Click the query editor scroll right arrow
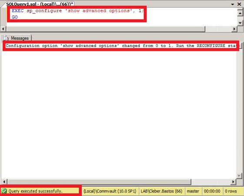The height and width of the screenshot is (196, 244). [x=234, y=29]
